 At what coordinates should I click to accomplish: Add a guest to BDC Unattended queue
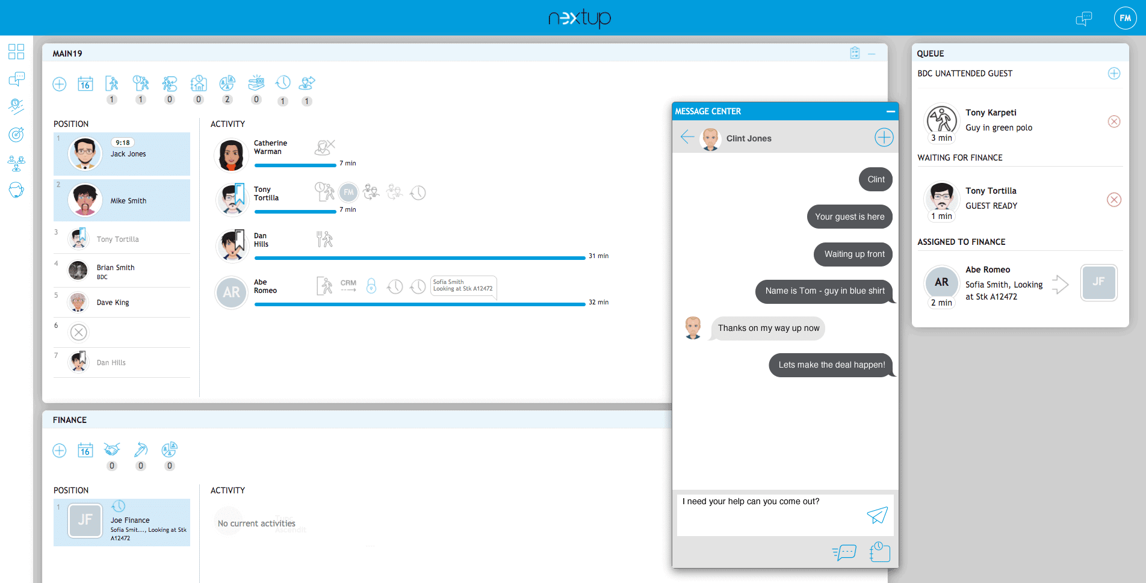1114,73
